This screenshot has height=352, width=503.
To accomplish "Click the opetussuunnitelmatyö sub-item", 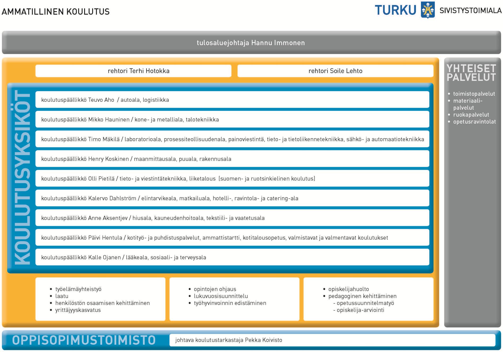I will click(364, 303).
